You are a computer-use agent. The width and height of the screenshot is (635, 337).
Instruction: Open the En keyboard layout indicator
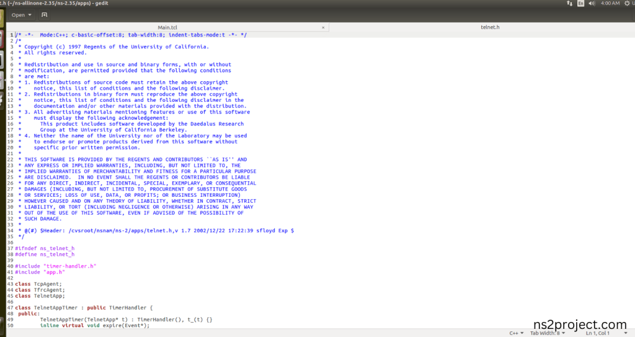pos(580,3)
